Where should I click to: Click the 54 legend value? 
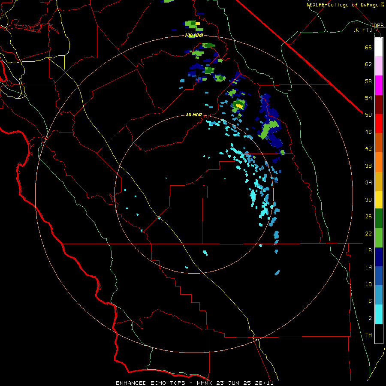pyautogui.click(x=368, y=98)
